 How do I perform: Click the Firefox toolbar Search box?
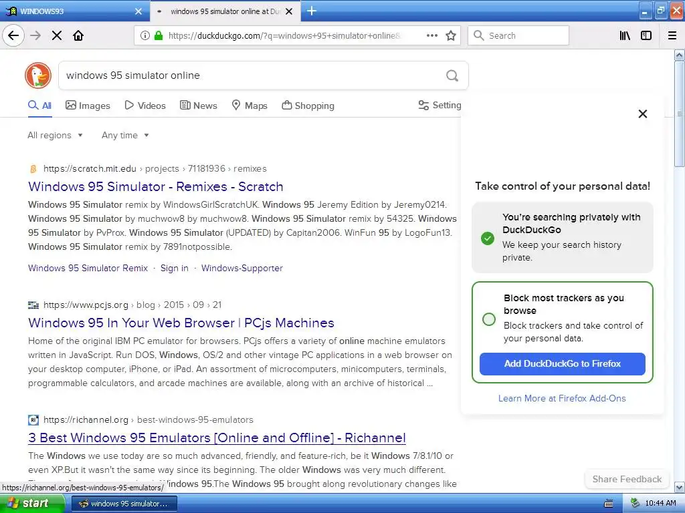coord(518,35)
